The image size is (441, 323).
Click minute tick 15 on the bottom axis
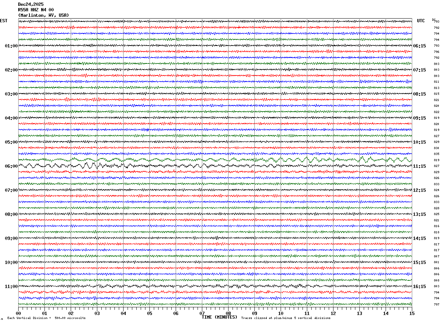pos(412,313)
